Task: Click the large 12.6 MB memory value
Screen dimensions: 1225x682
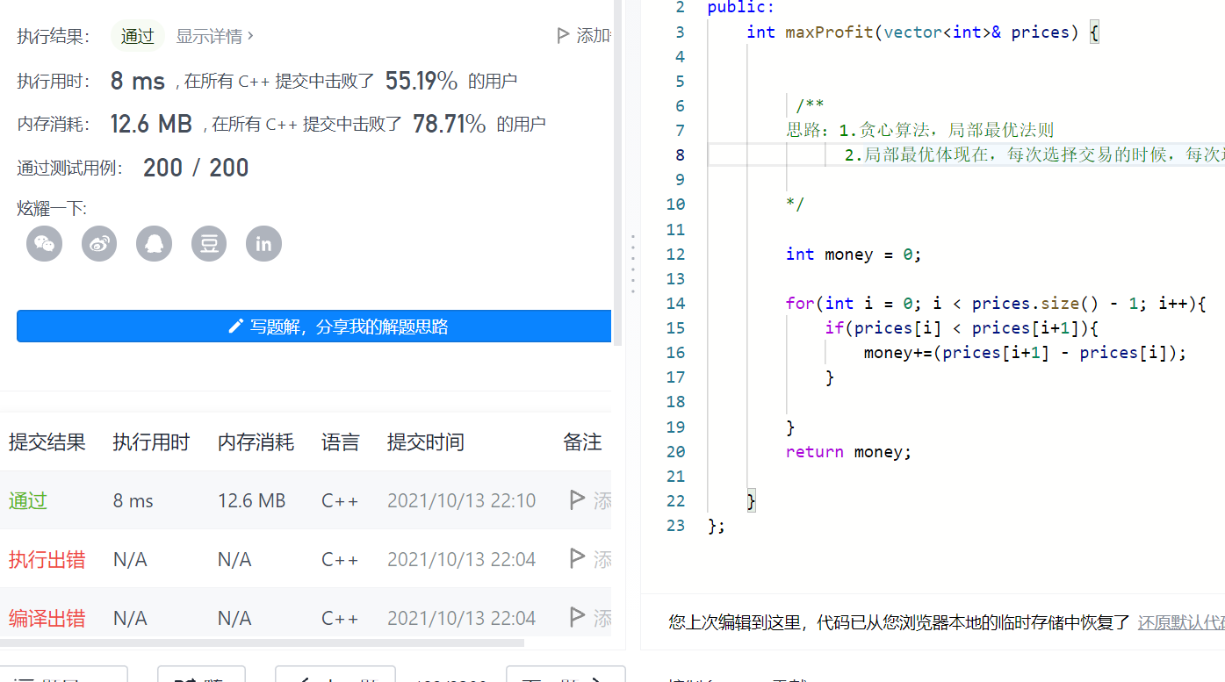Action: (x=151, y=124)
